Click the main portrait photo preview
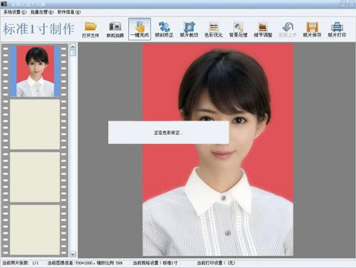This screenshot has height=268, width=356. (x=218, y=150)
